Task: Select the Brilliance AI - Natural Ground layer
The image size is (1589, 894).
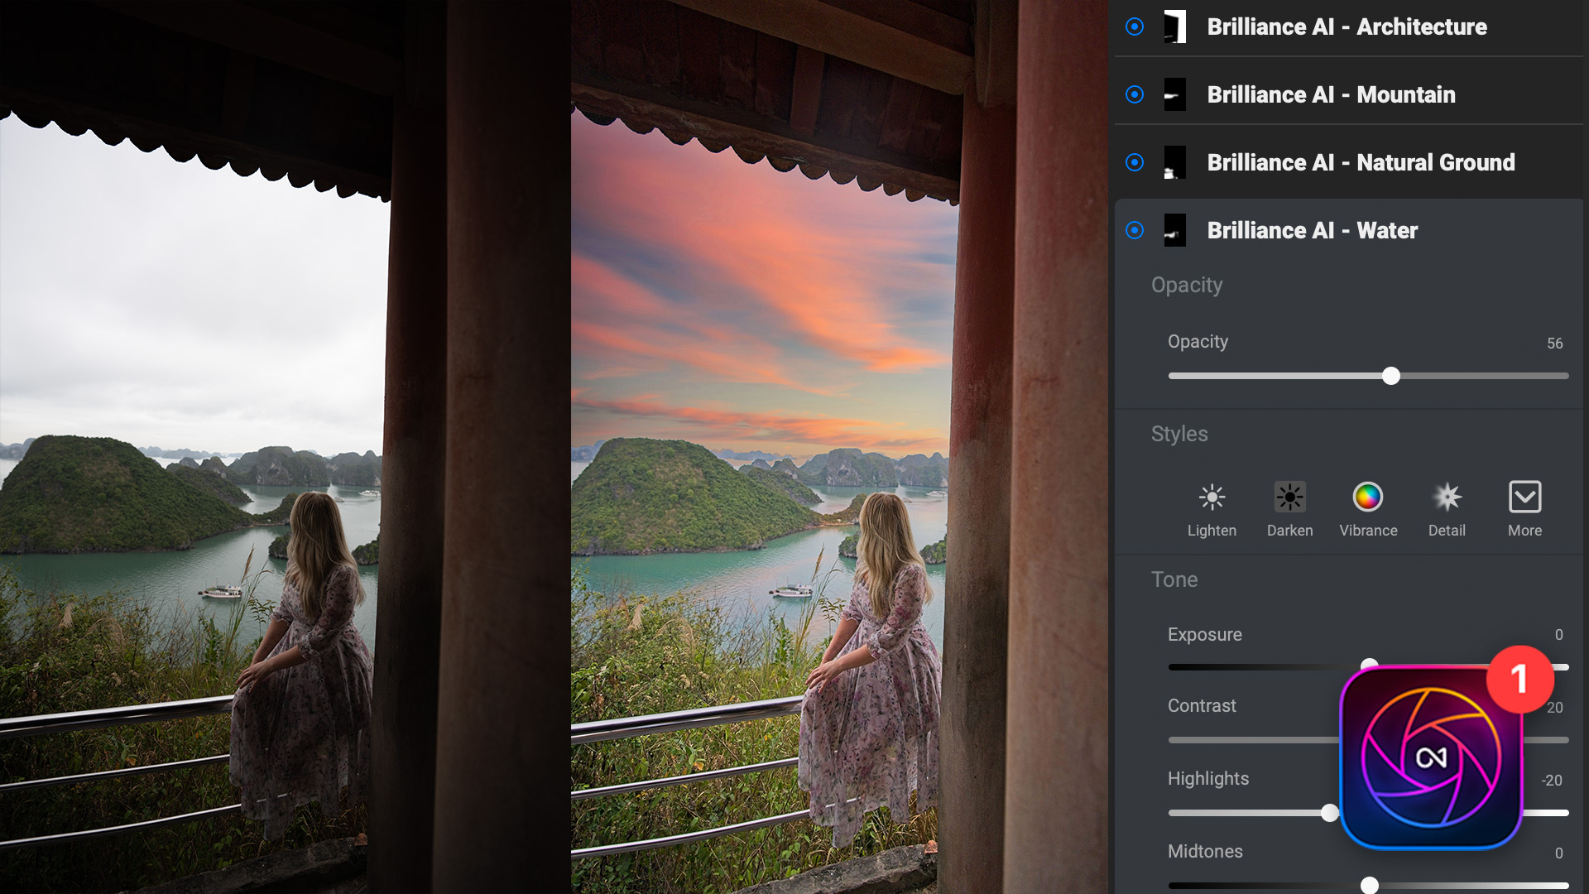Action: pyautogui.click(x=1361, y=162)
